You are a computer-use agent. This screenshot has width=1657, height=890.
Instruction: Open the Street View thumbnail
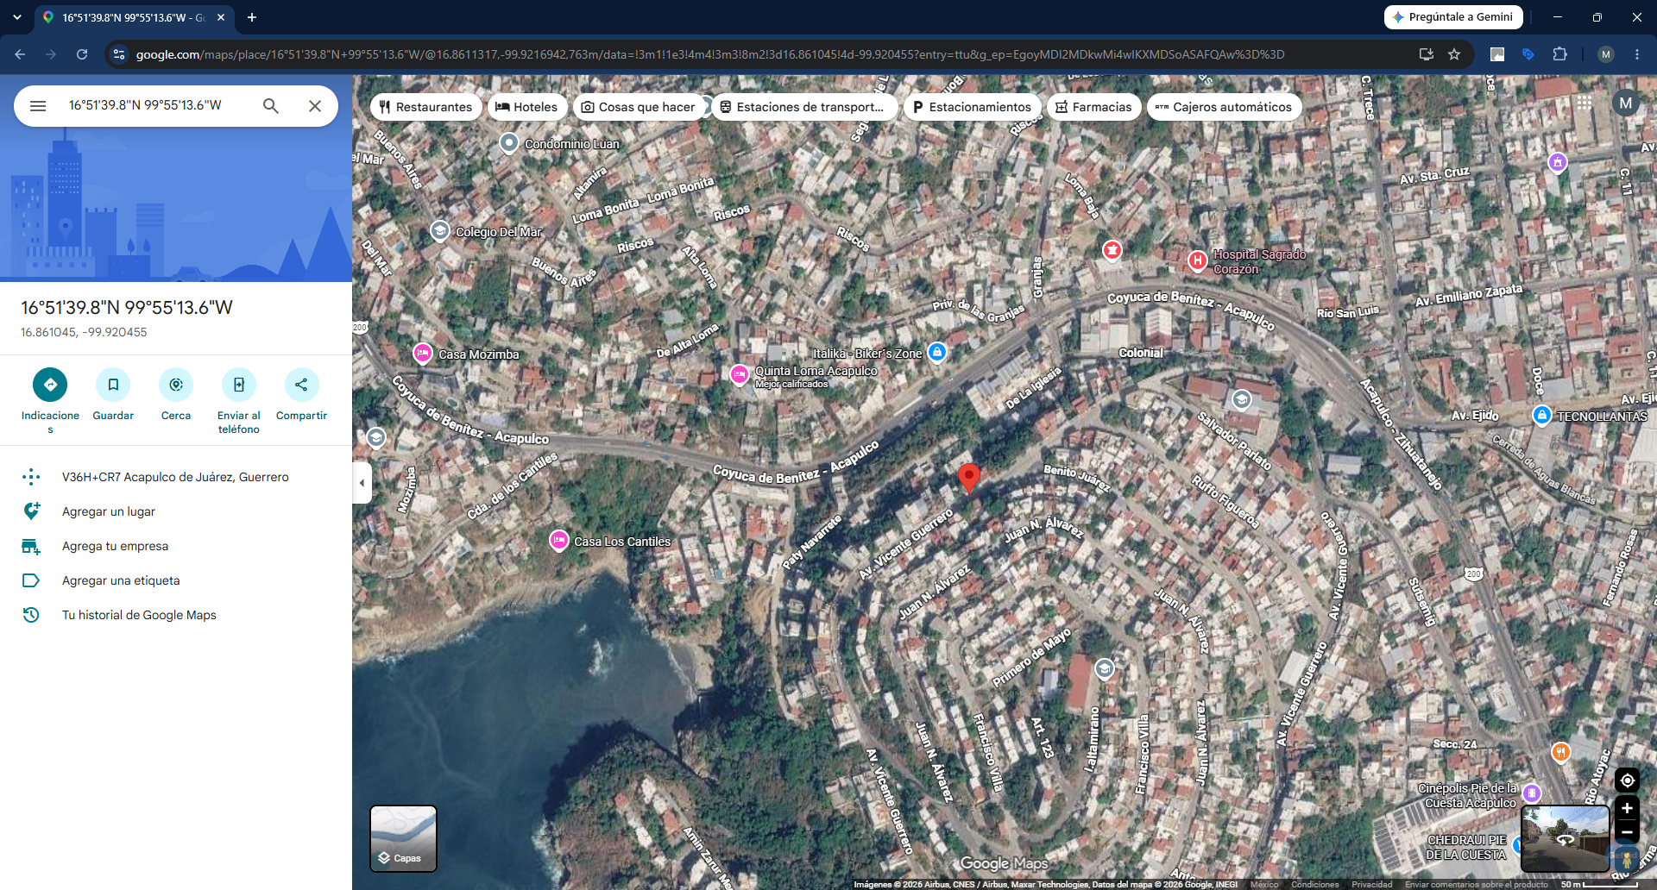(x=1565, y=838)
